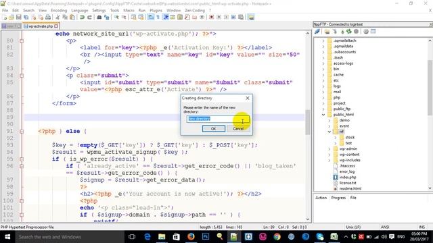Screen dimensions: 433x243
Task: Click the NppFTP connect/disconnect icon
Action: 317,32
